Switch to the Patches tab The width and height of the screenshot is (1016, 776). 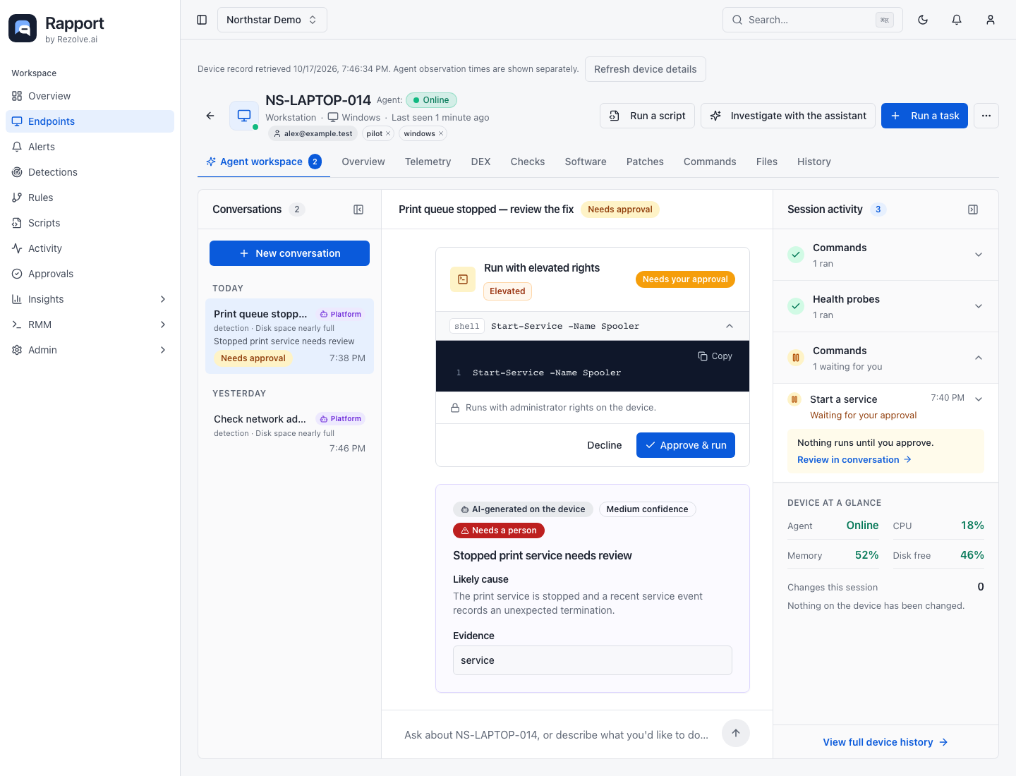point(645,162)
